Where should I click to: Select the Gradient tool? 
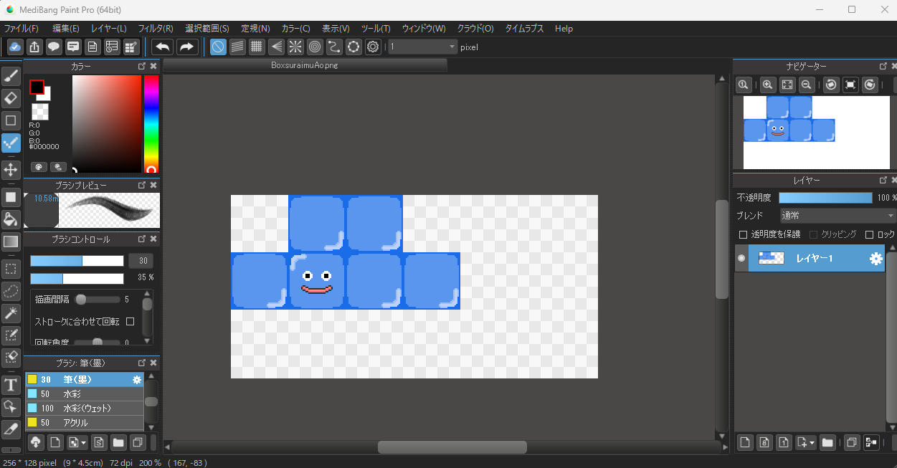pyautogui.click(x=11, y=242)
